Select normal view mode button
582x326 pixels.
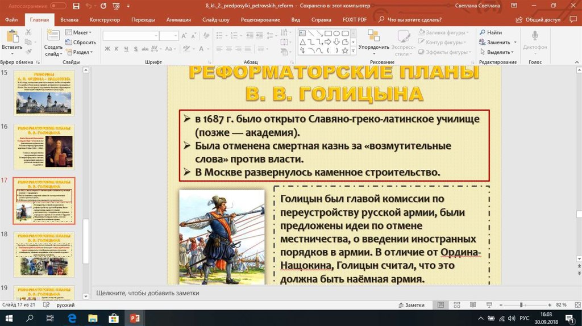(440, 305)
